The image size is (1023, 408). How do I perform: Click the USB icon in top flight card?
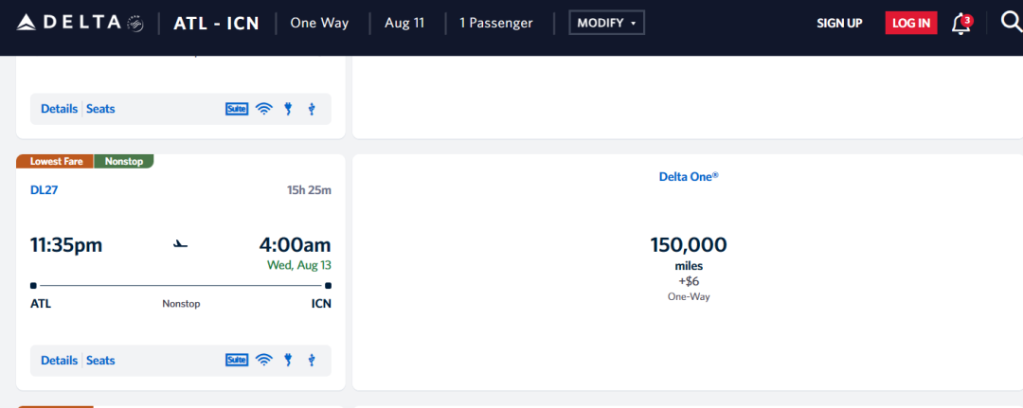(311, 109)
